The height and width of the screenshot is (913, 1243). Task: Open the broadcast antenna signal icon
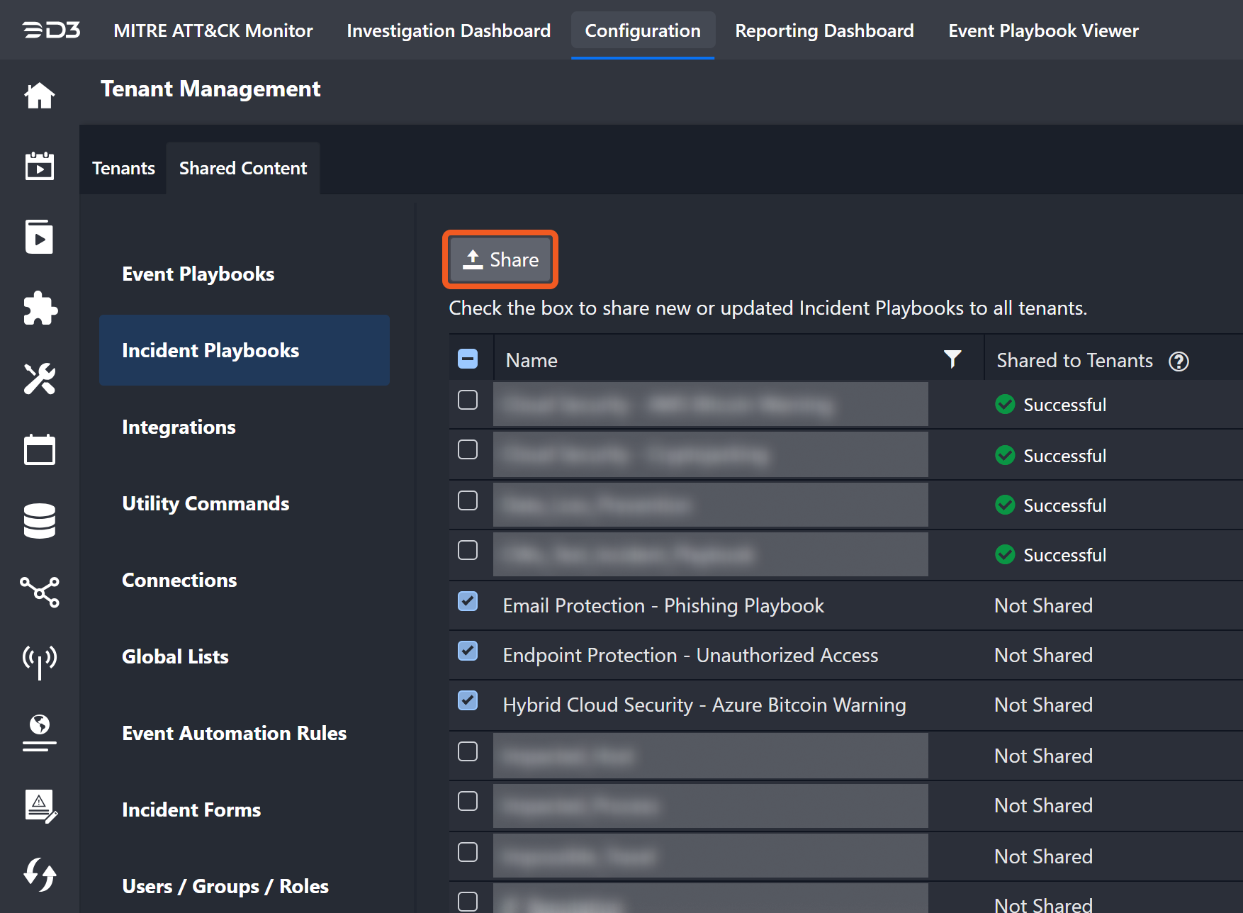40,661
